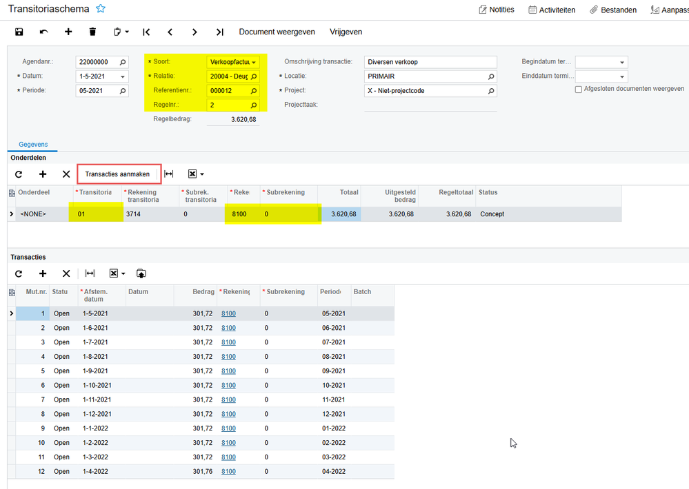Click upload icon in Transacties toolbar
This screenshot has height=489, width=689.
141,273
